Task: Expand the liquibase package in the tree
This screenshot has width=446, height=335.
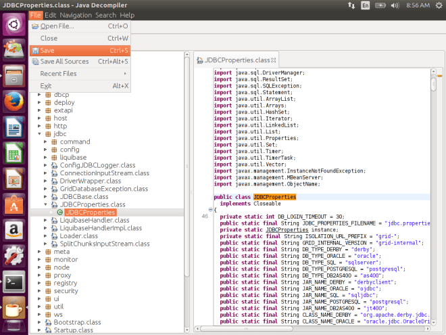Action: pos(47,157)
